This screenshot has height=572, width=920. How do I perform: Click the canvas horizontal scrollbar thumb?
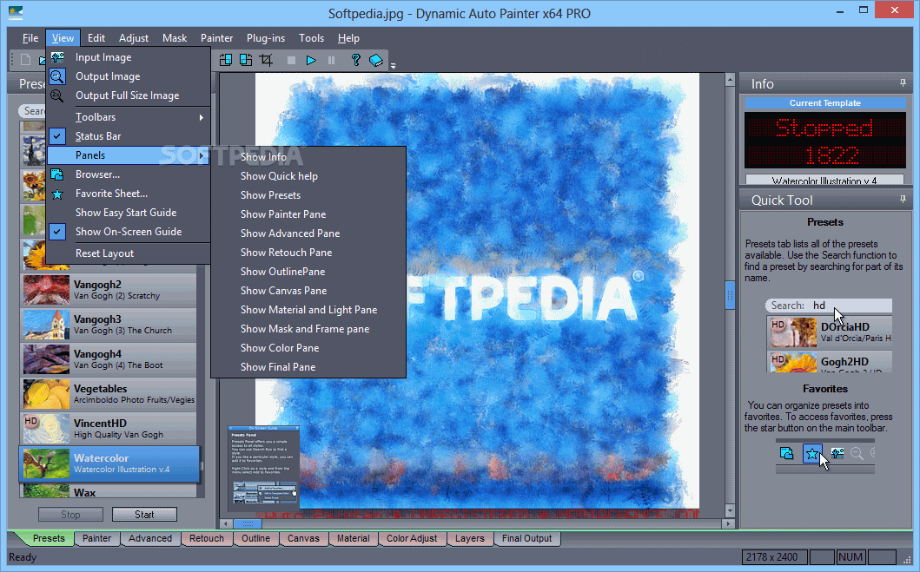point(248,523)
